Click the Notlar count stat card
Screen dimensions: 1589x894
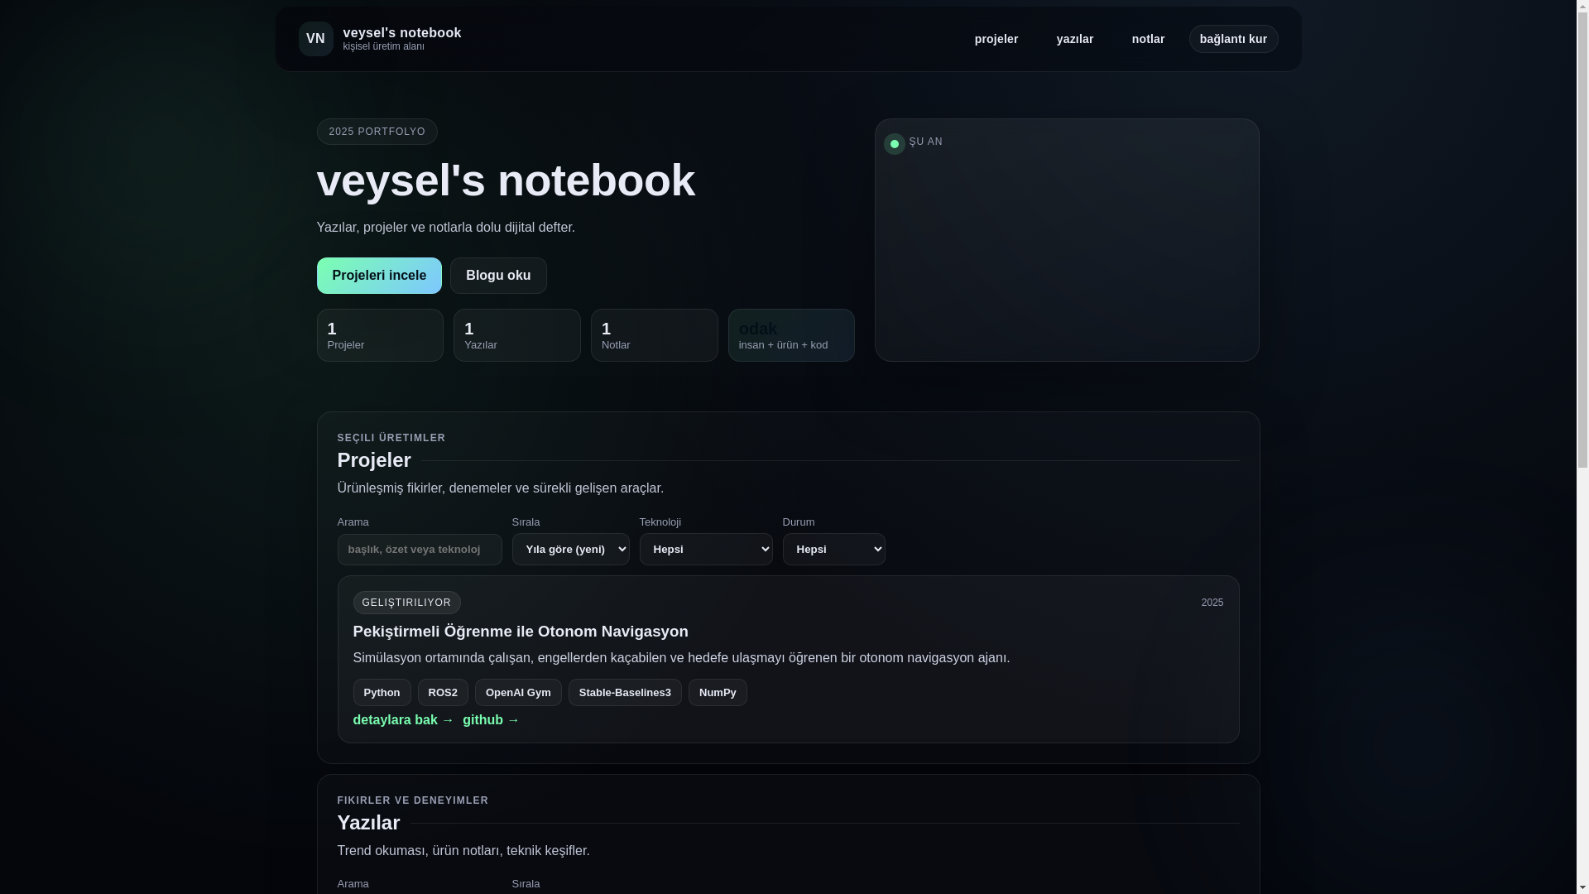[655, 335]
